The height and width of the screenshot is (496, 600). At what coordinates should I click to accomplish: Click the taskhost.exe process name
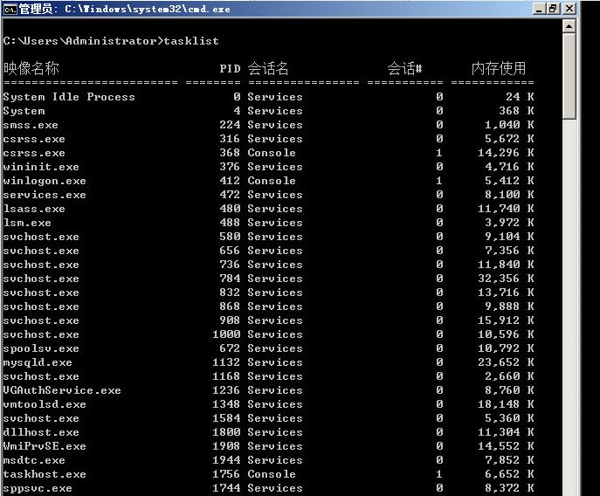coord(45,474)
